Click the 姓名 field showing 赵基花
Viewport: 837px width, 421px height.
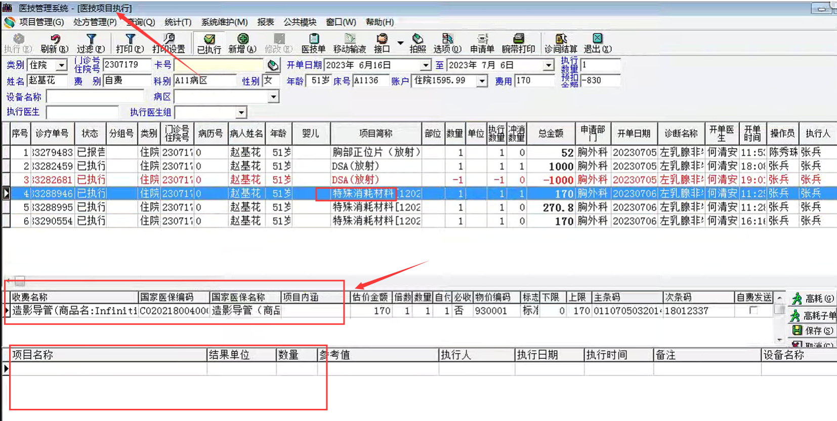point(47,80)
